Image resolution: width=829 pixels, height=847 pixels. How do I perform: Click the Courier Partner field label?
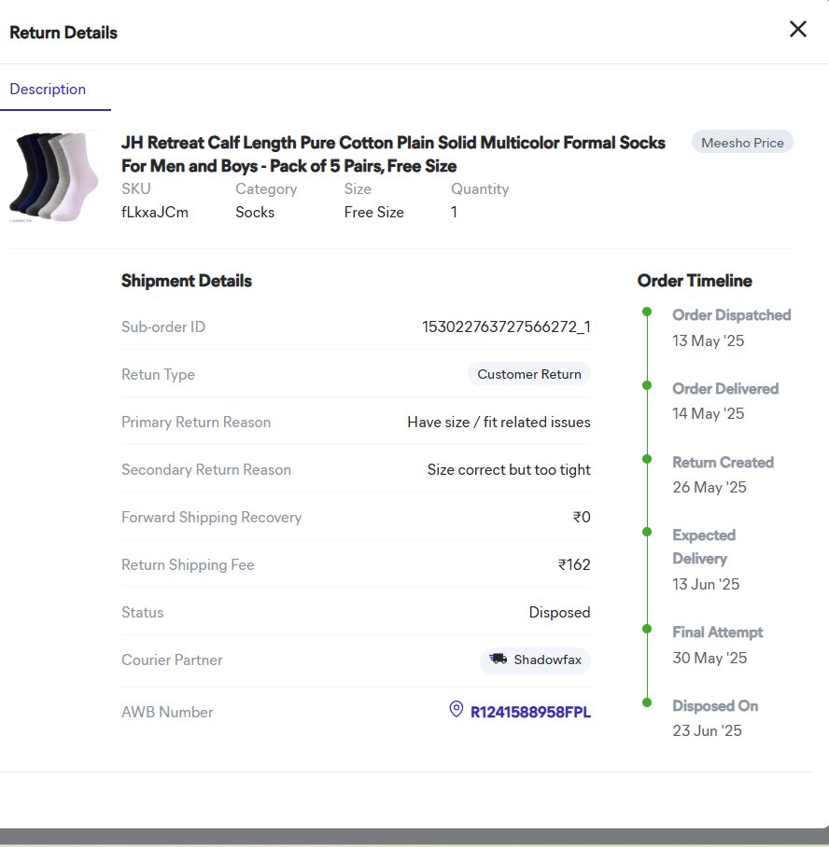(x=172, y=660)
